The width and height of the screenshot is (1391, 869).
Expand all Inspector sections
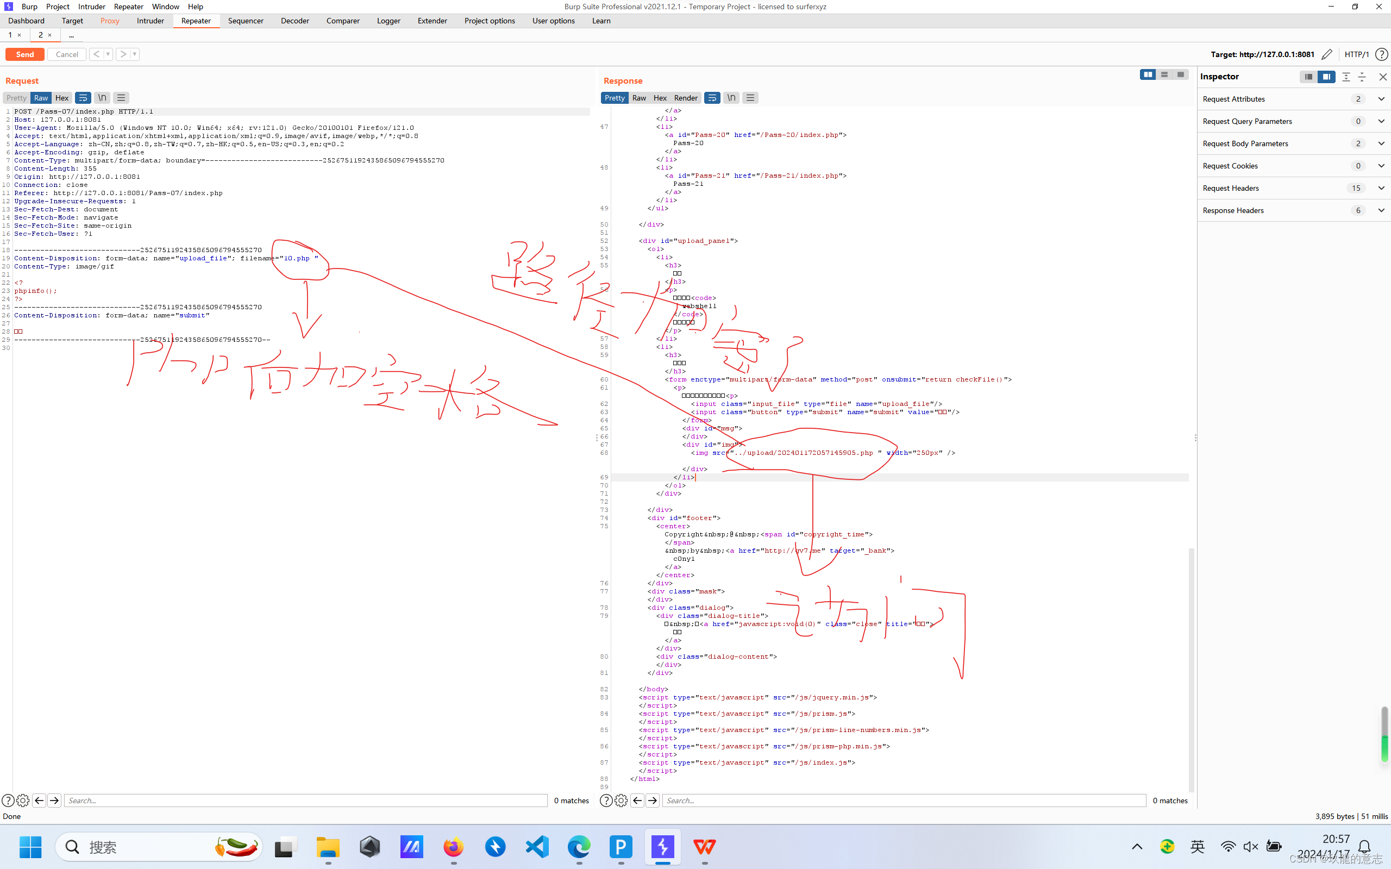(x=1346, y=77)
